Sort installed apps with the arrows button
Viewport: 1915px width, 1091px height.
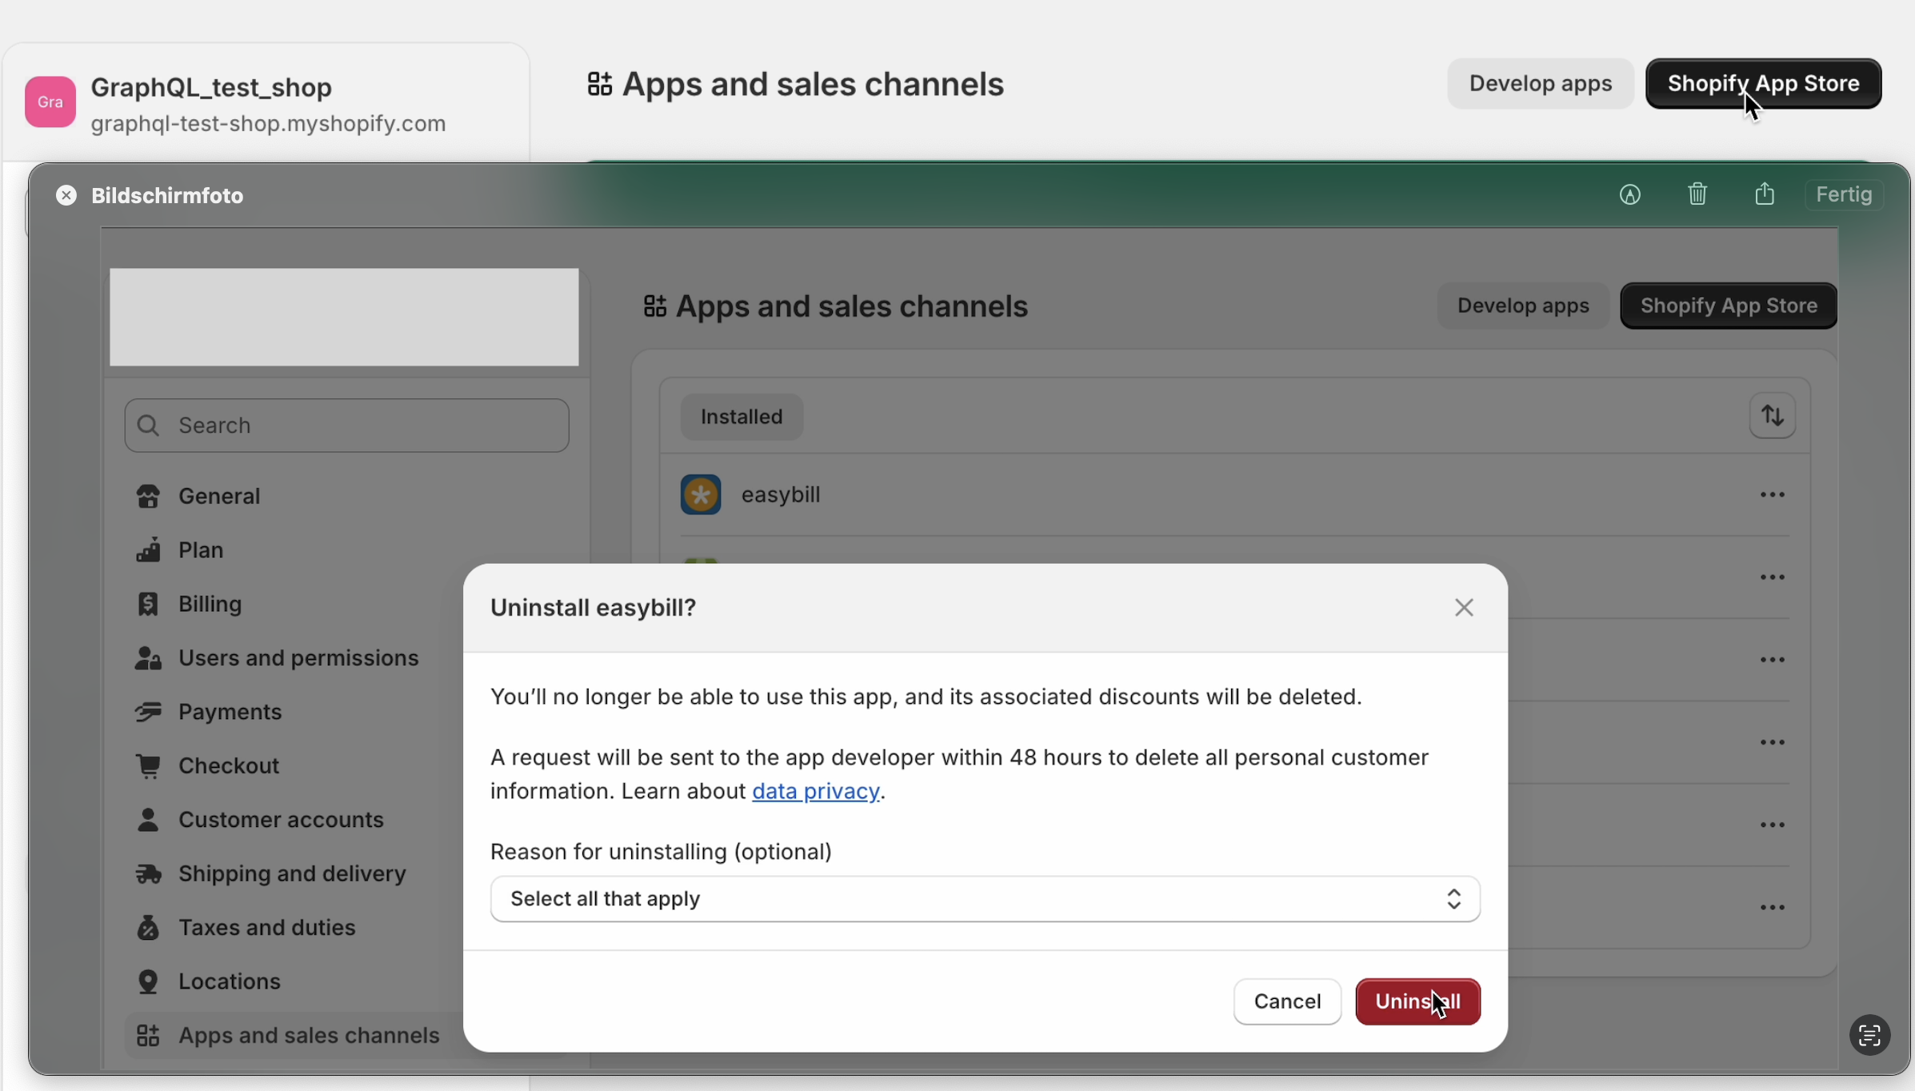pos(1772,416)
